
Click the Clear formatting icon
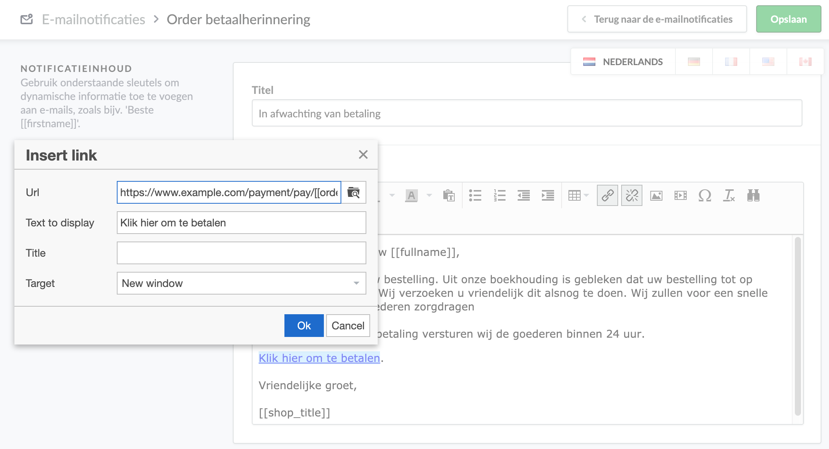[729, 195]
